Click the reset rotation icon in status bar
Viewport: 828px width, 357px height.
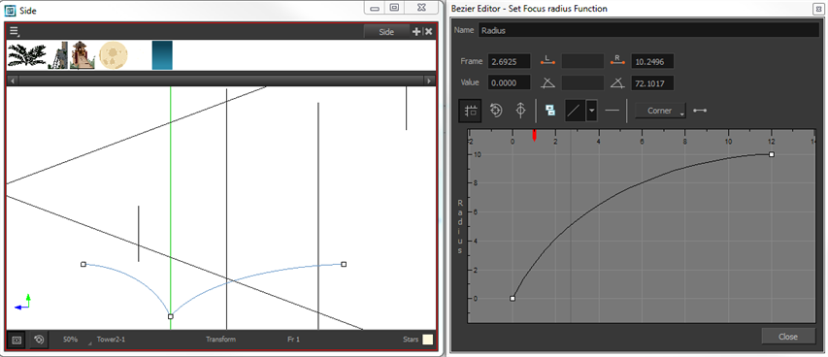[x=39, y=340]
